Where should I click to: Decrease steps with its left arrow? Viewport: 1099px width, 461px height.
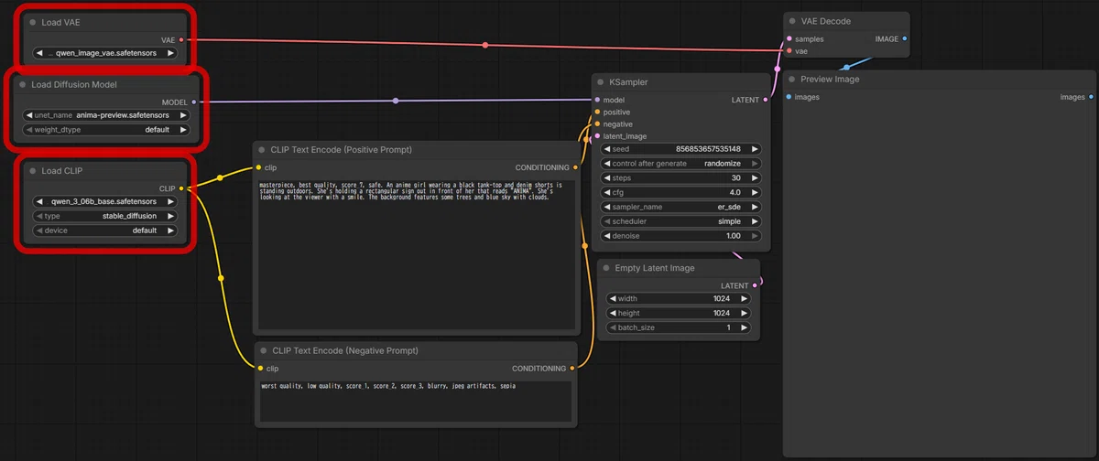607,178
